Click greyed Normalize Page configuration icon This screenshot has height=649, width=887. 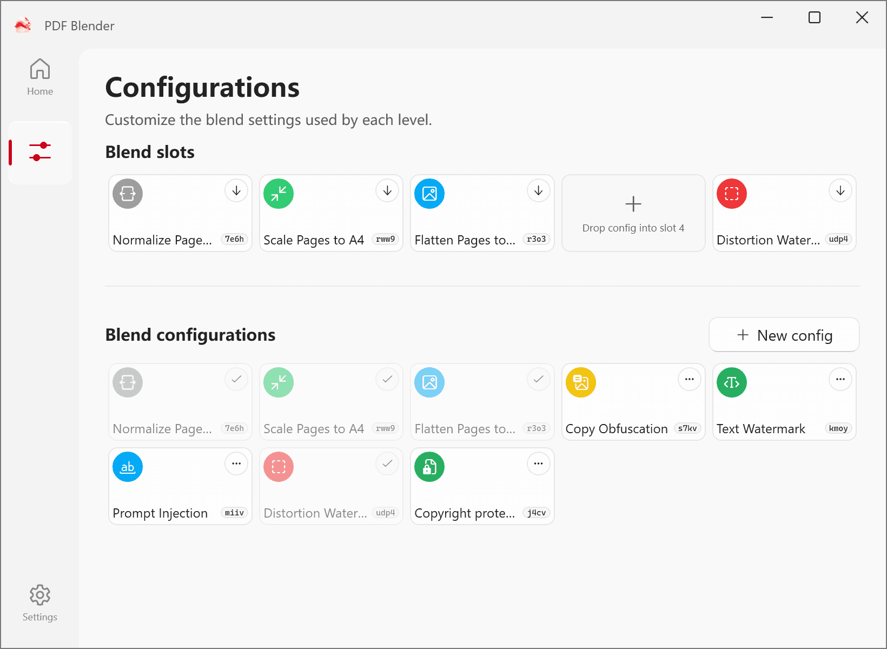click(x=128, y=382)
